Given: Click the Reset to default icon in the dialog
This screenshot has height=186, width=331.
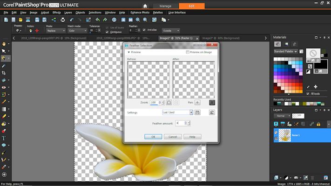Looking at the screenshot, I should click(x=212, y=113).
